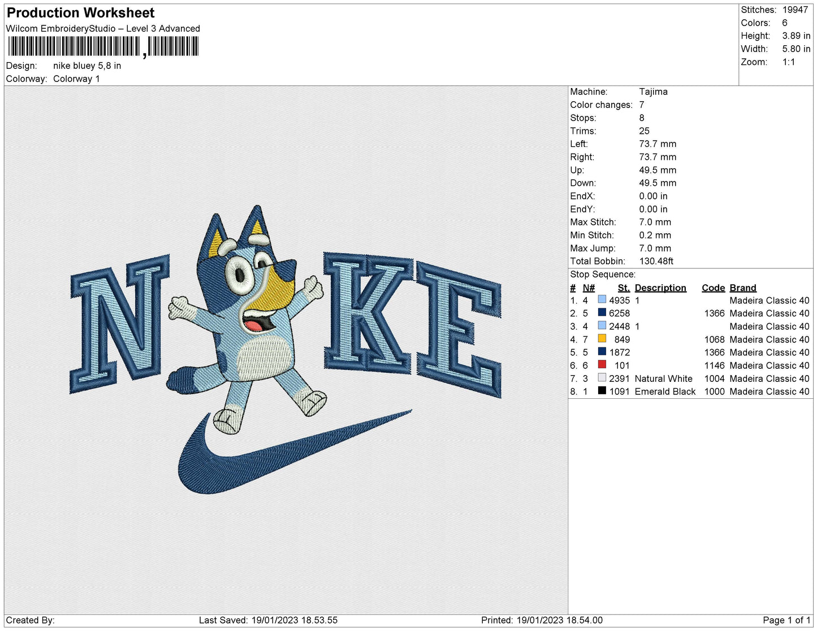Click the dark blue swatch for stitch count 6258
Viewport: 817px width, 631px height.
coord(602,313)
